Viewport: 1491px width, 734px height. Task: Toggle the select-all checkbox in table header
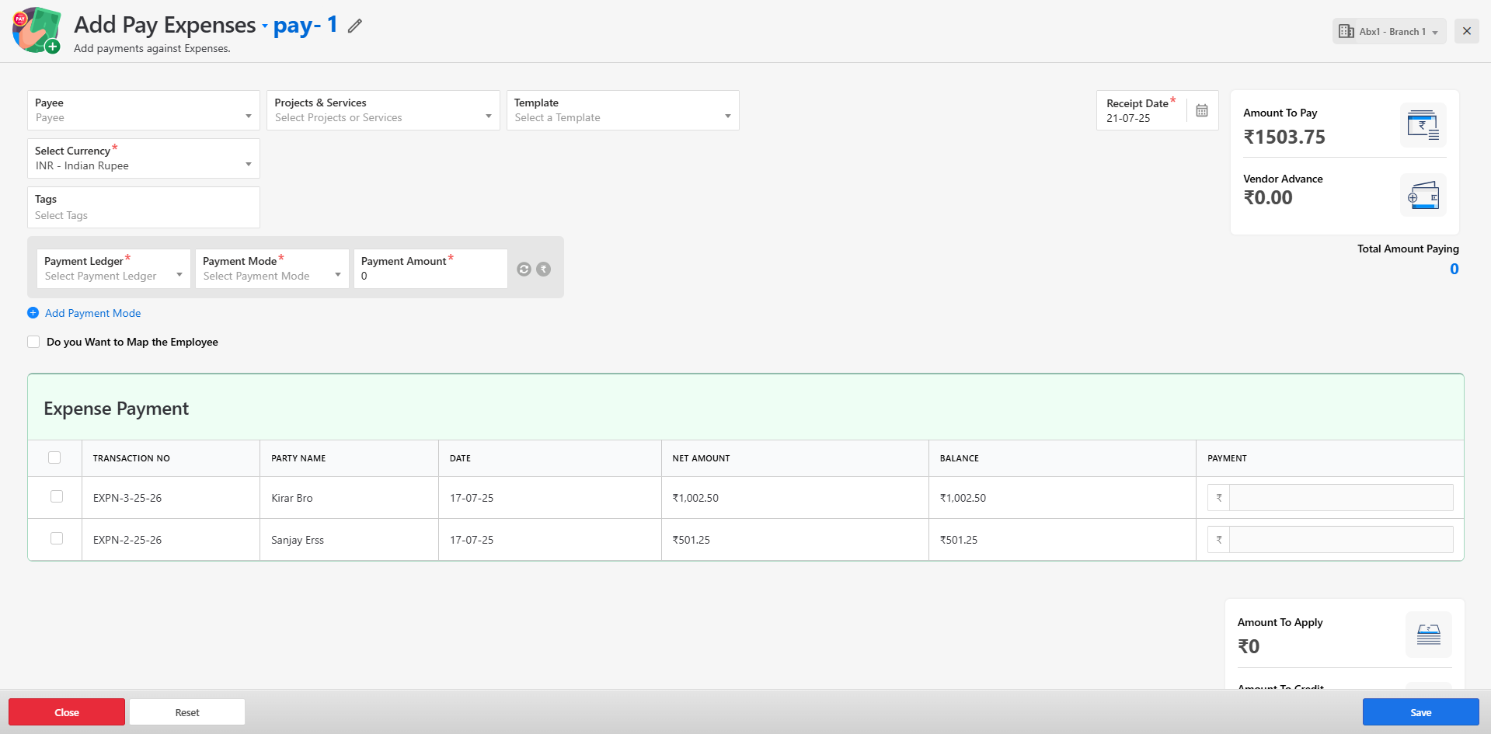coord(54,457)
